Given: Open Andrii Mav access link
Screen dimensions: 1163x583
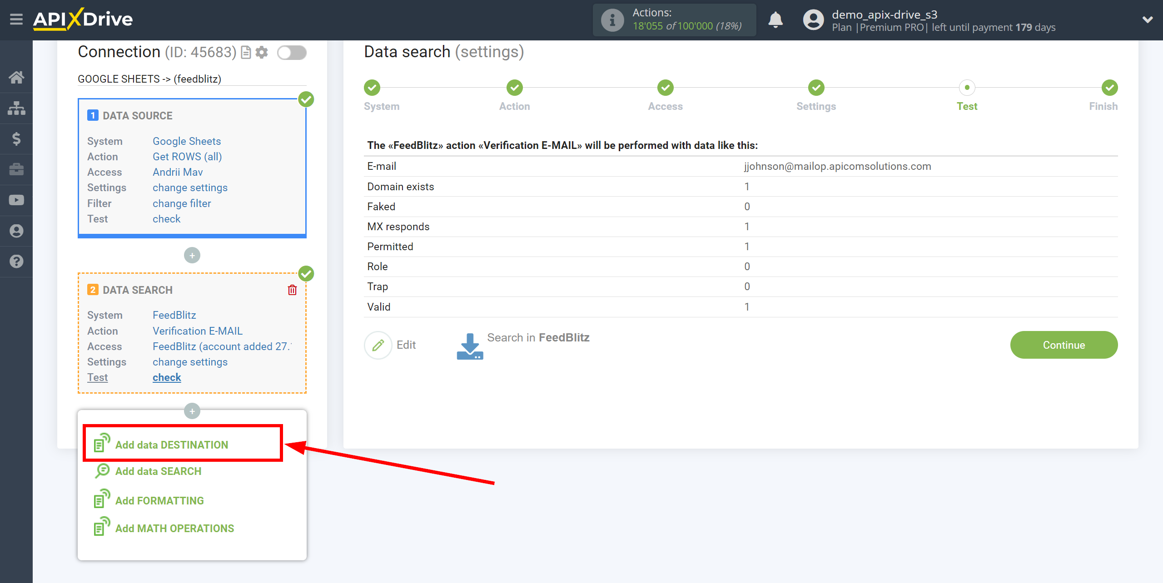Looking at the screenshot, I should 178,172.
